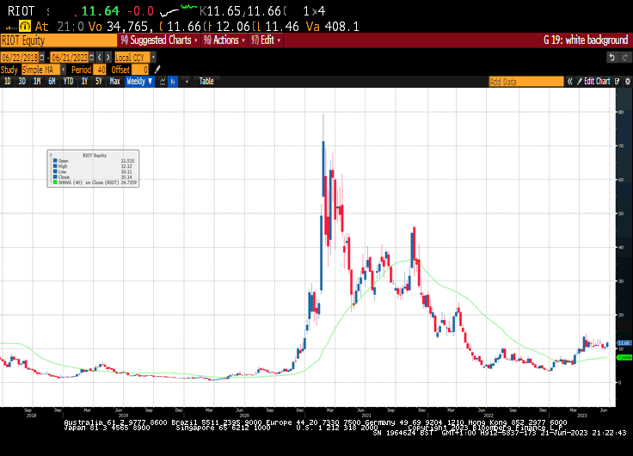The height and width of the screenshot is (456, 633).
Task: Open the Actions menu
Action: click(x=224, y=40)
